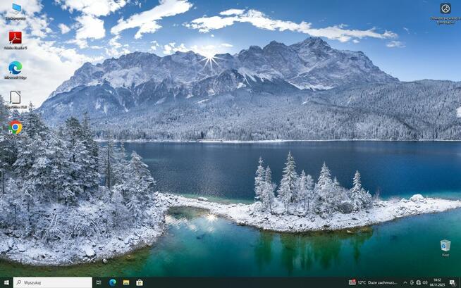Expand the hidden system tray icons
Screen dimensions: 461x288
(405, 282)
